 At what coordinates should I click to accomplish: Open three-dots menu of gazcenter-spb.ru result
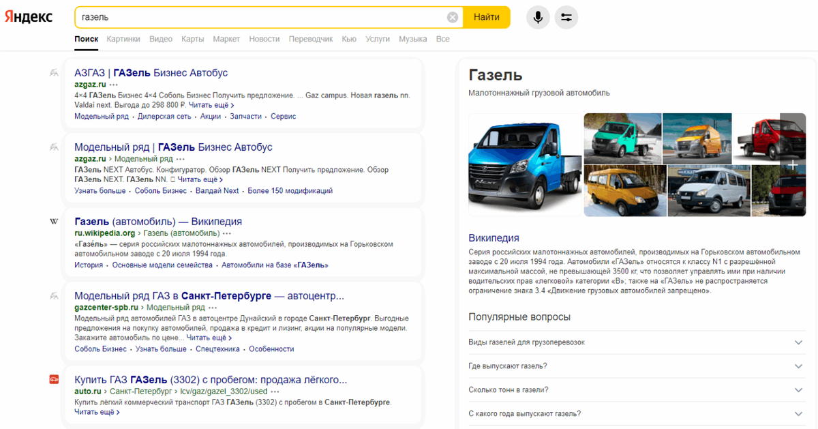(213, 308)
